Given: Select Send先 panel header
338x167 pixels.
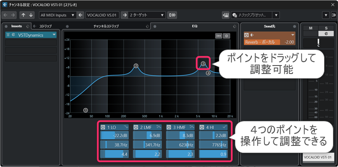Looking at the screenshot, I should point(270,26).
